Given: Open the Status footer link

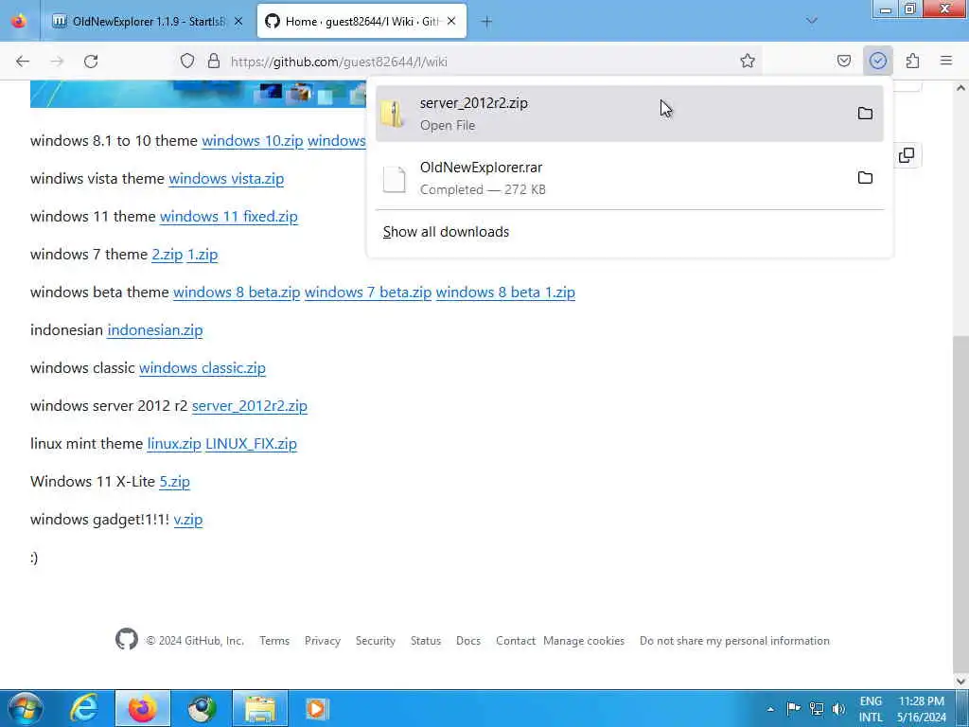Looking at the screenshot, I should click(426, 641).
